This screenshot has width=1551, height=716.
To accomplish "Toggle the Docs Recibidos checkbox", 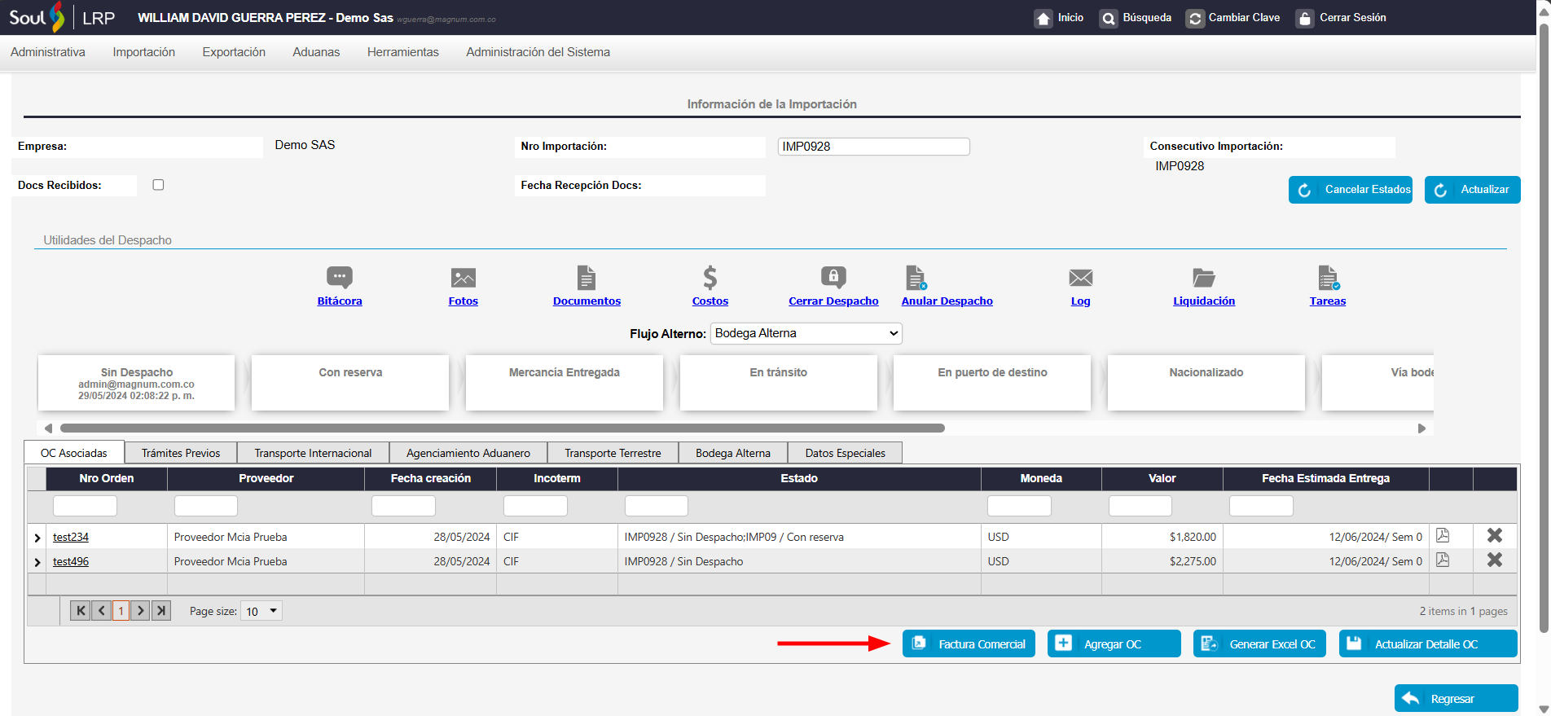I will pos(159,185).
